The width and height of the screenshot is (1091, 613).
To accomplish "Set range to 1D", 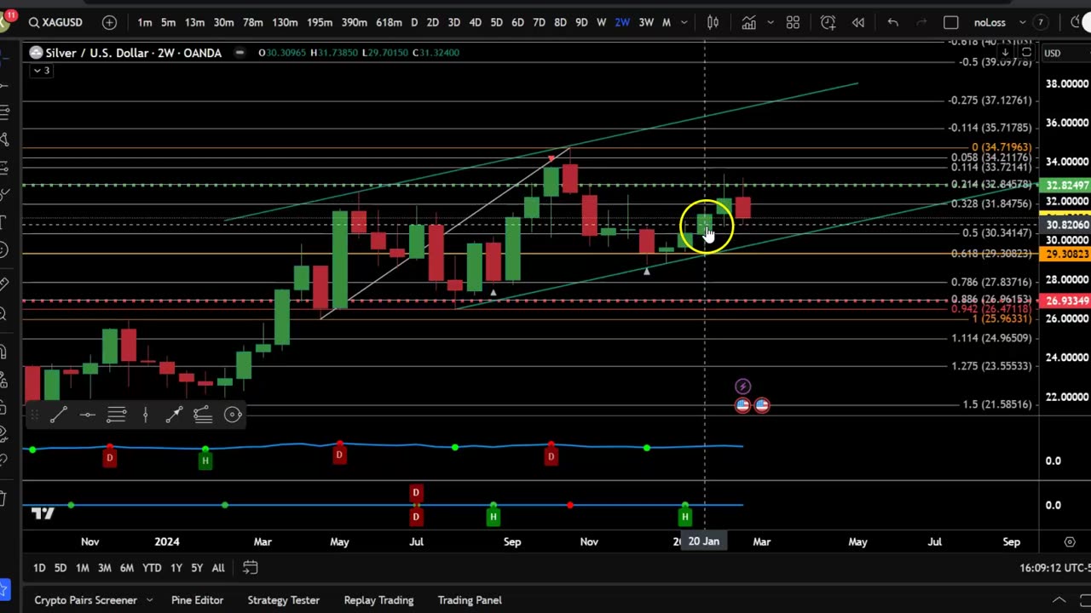I will pyautogui.click(x=39, y=568).
